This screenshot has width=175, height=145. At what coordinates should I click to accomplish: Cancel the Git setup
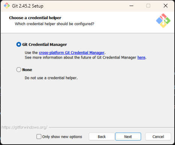[158, 136]
